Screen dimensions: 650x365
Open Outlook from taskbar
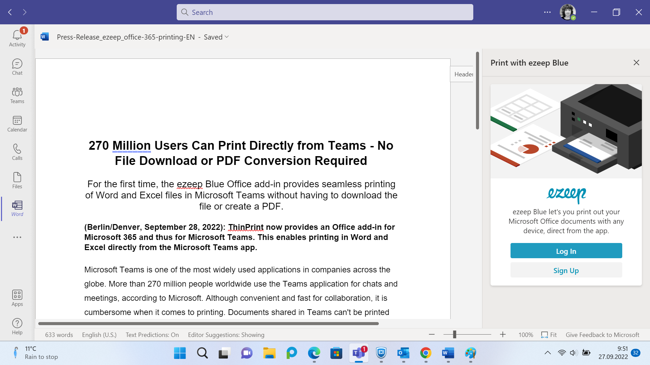(403, 353)
